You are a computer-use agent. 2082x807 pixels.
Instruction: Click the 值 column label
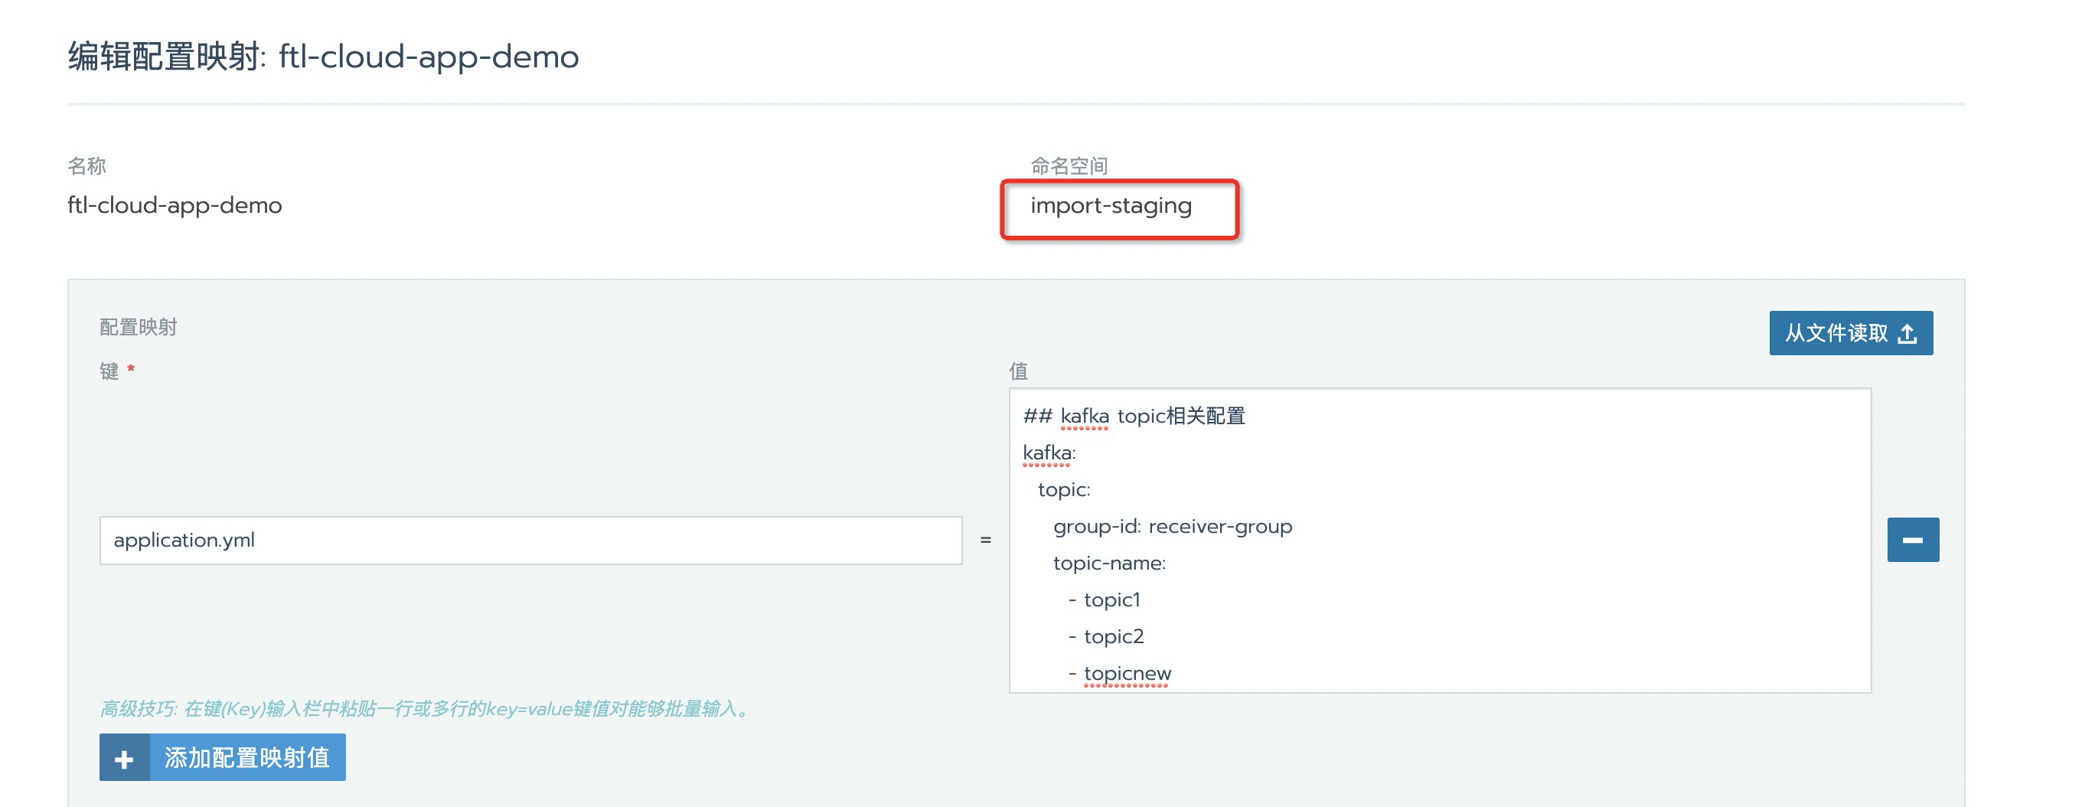click(1018, 371)
